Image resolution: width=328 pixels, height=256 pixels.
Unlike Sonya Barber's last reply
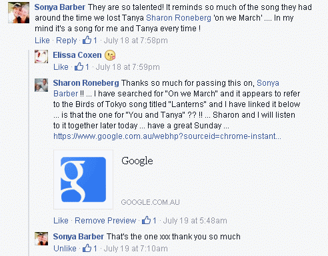pos(65,249)
